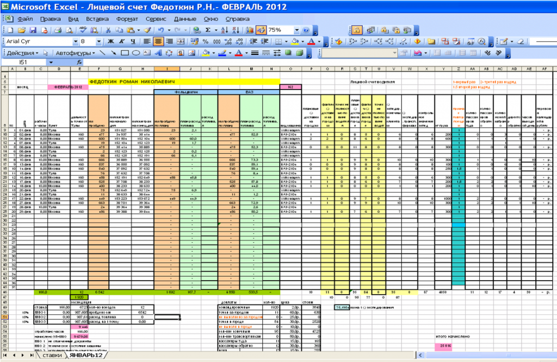Open the Формат menu
Screen dimensions: 557x362
(127, 19)
